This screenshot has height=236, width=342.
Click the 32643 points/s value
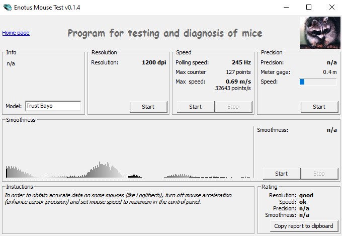233,88
